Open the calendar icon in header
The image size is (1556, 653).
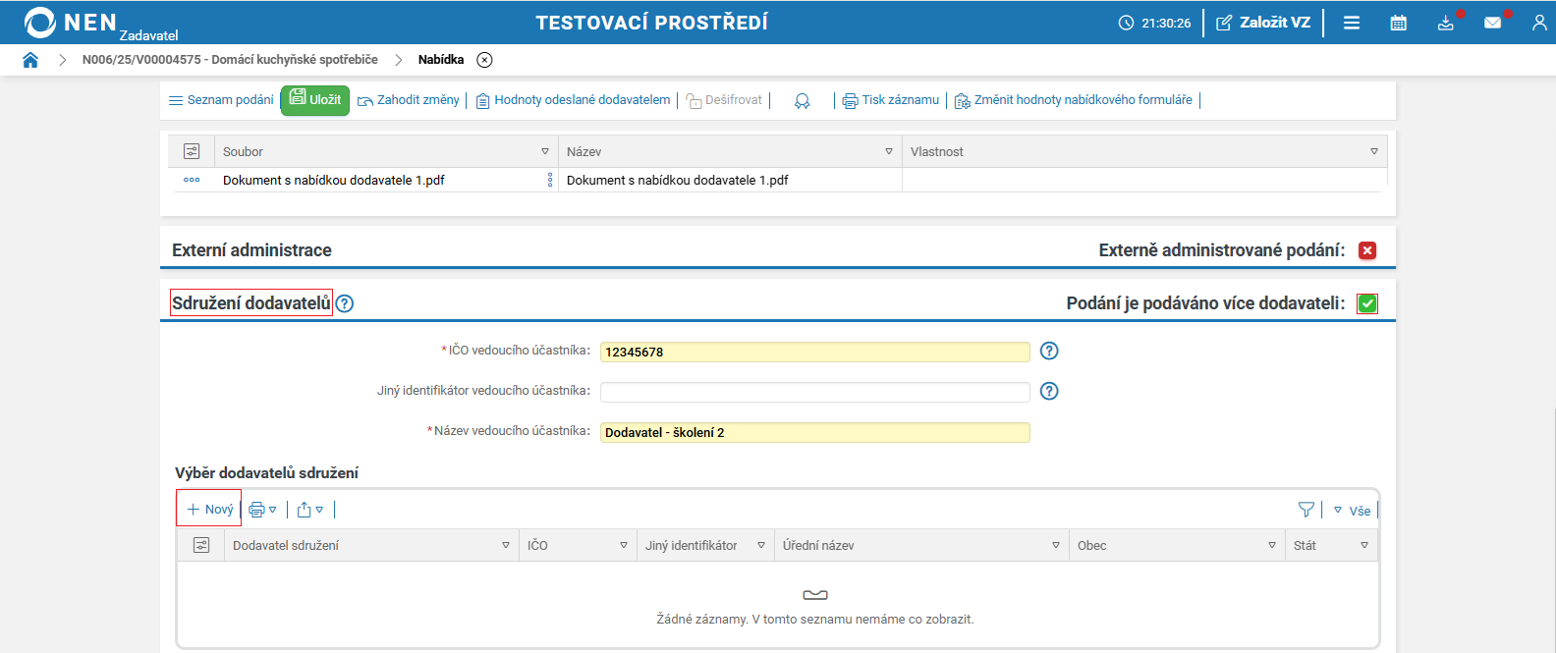click(x=1399, y=23)
